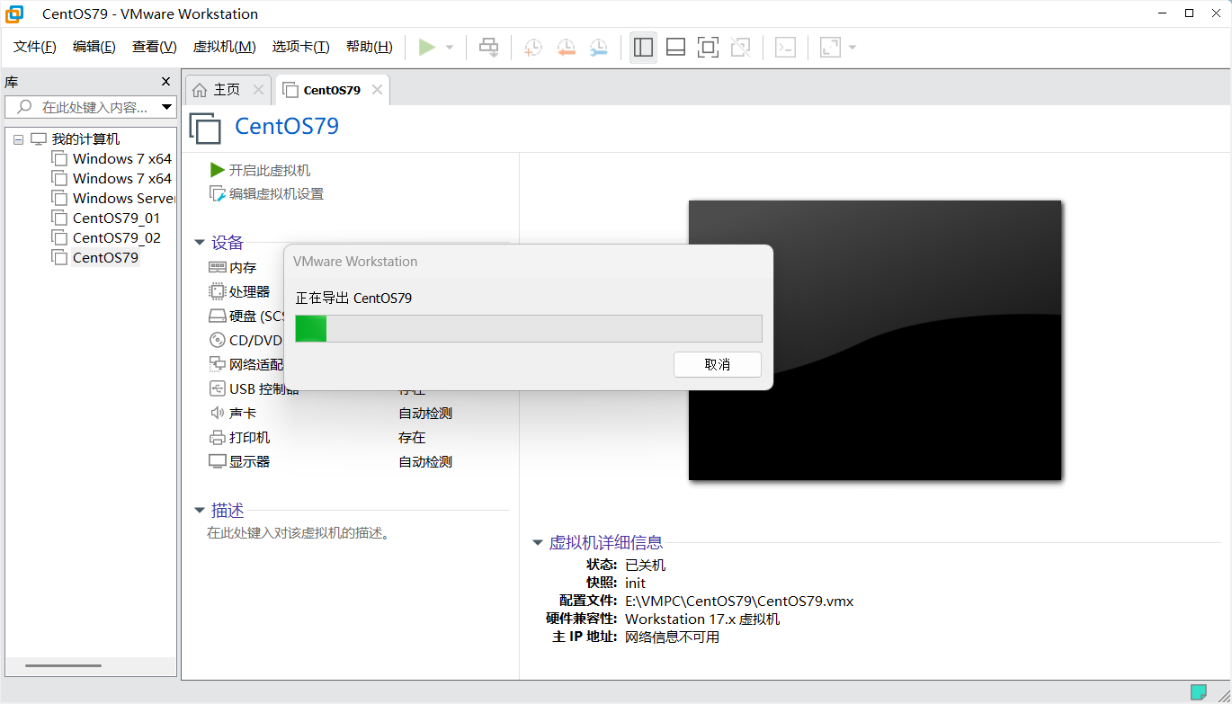Open the 帮助(H) menu

click(370, 47)
